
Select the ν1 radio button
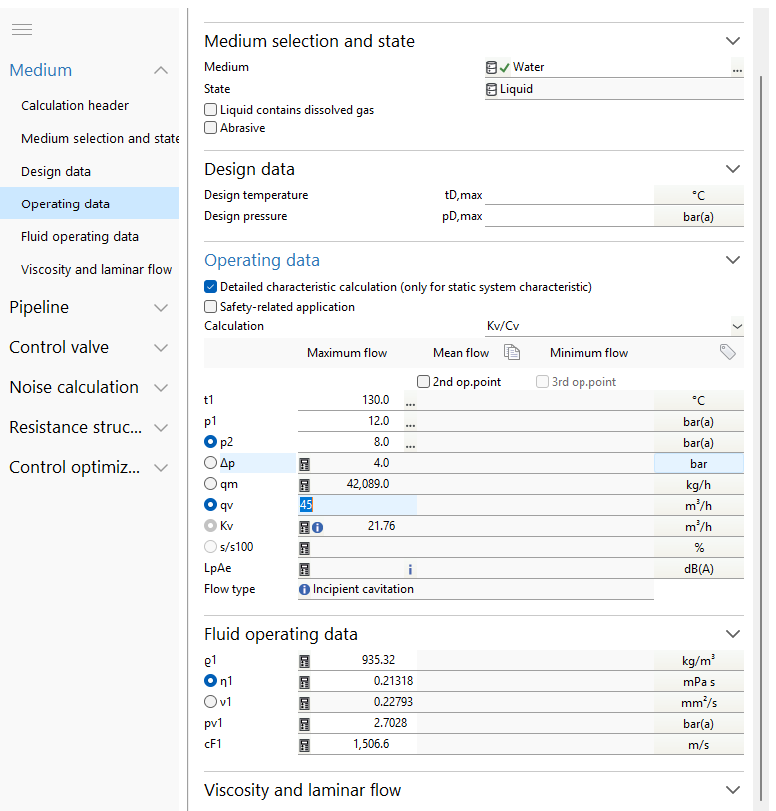tap(210, 702)
